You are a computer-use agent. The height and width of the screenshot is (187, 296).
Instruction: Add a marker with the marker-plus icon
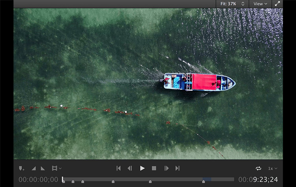click(22, 168)
